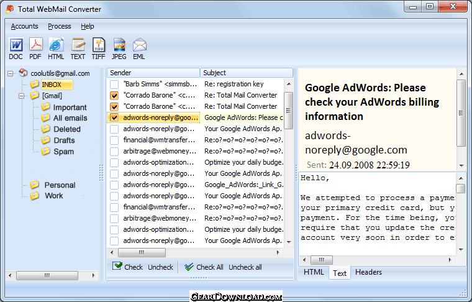Image resolution: width=472 pixels, height=302 pixels.
Task: Click the Work folder icon
Action: click(x=34, y=196)
